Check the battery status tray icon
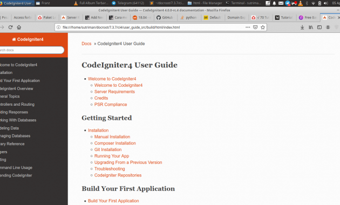 coord(319,3)
